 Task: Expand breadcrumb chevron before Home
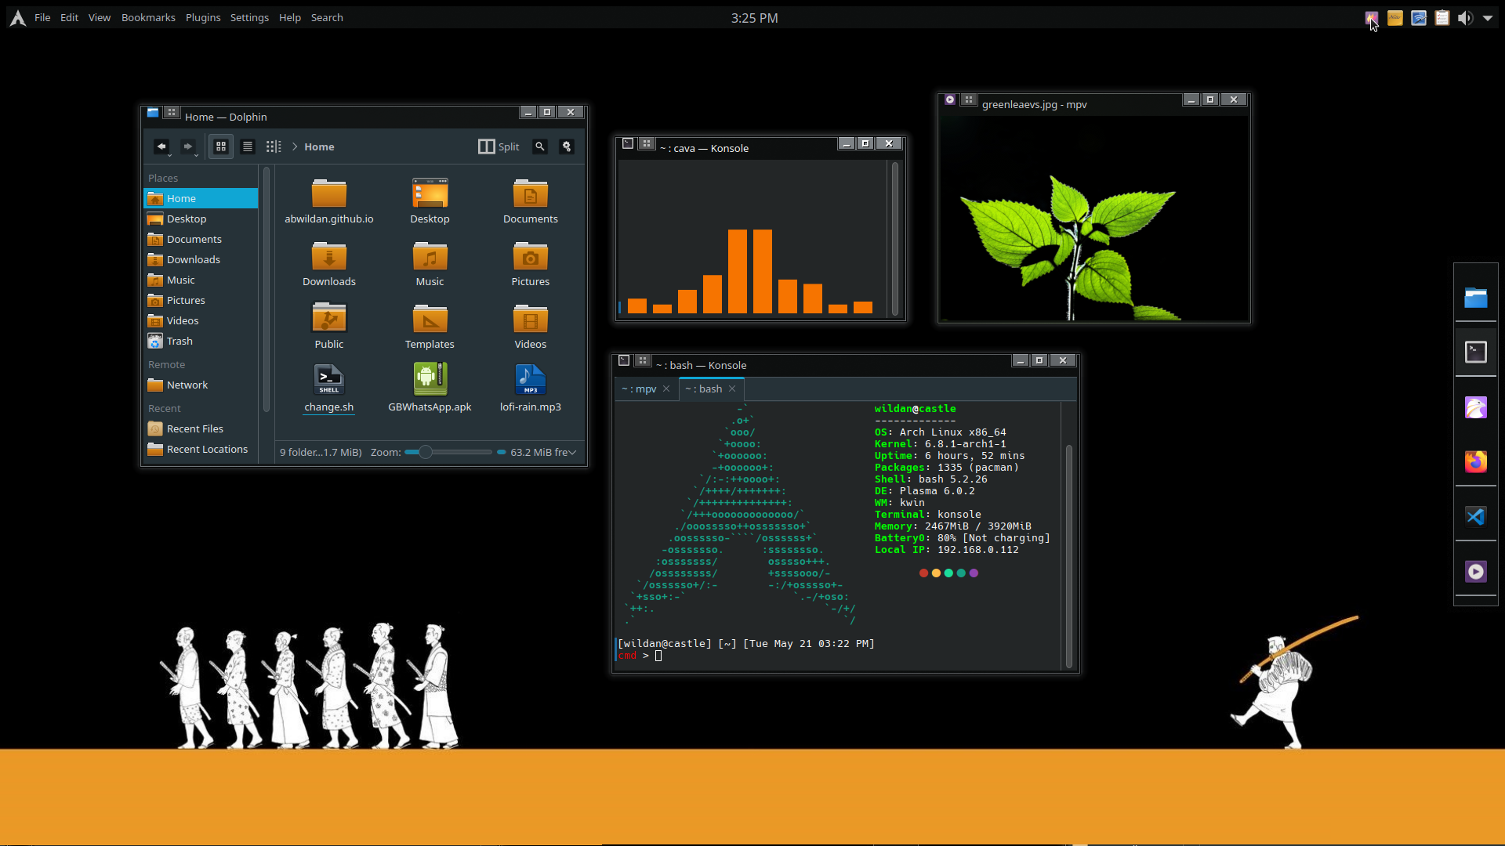[295, 146]
